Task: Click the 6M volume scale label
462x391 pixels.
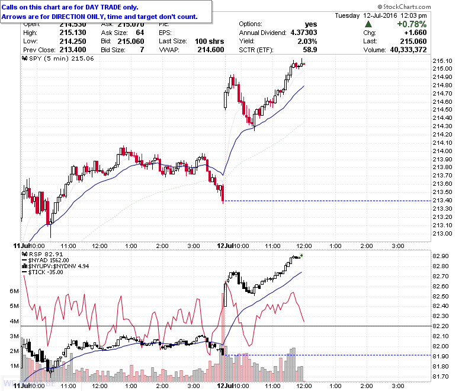Action: coord(14,291)
